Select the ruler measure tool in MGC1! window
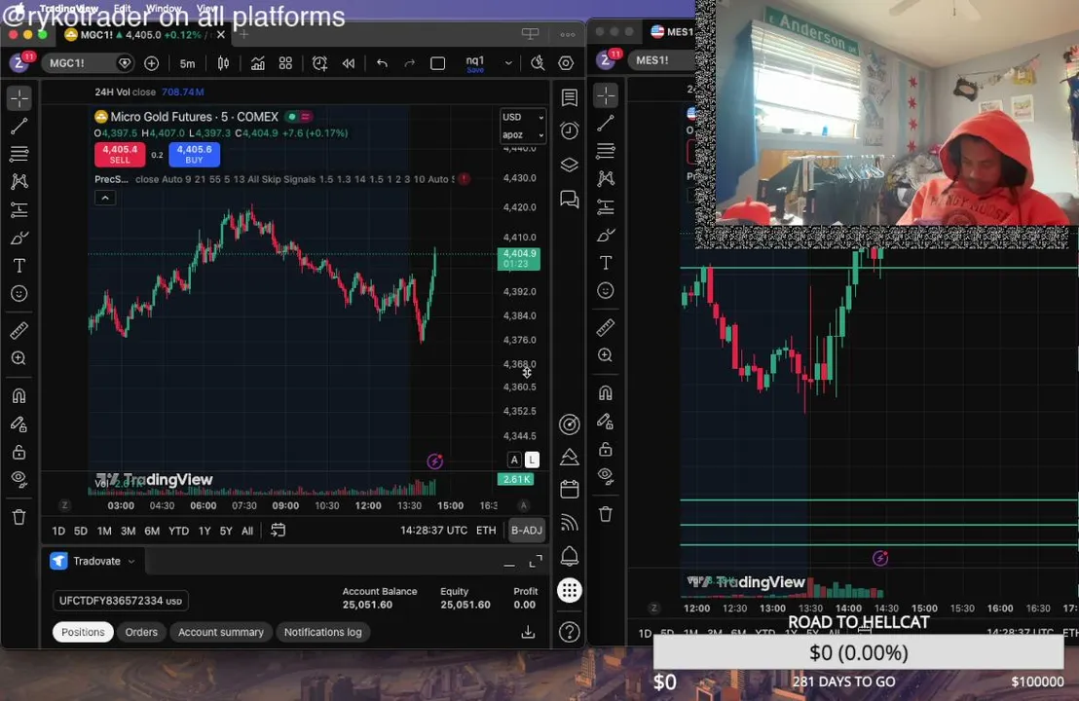The height and width of the screenshot is (701, 1079). pos(19,331)
